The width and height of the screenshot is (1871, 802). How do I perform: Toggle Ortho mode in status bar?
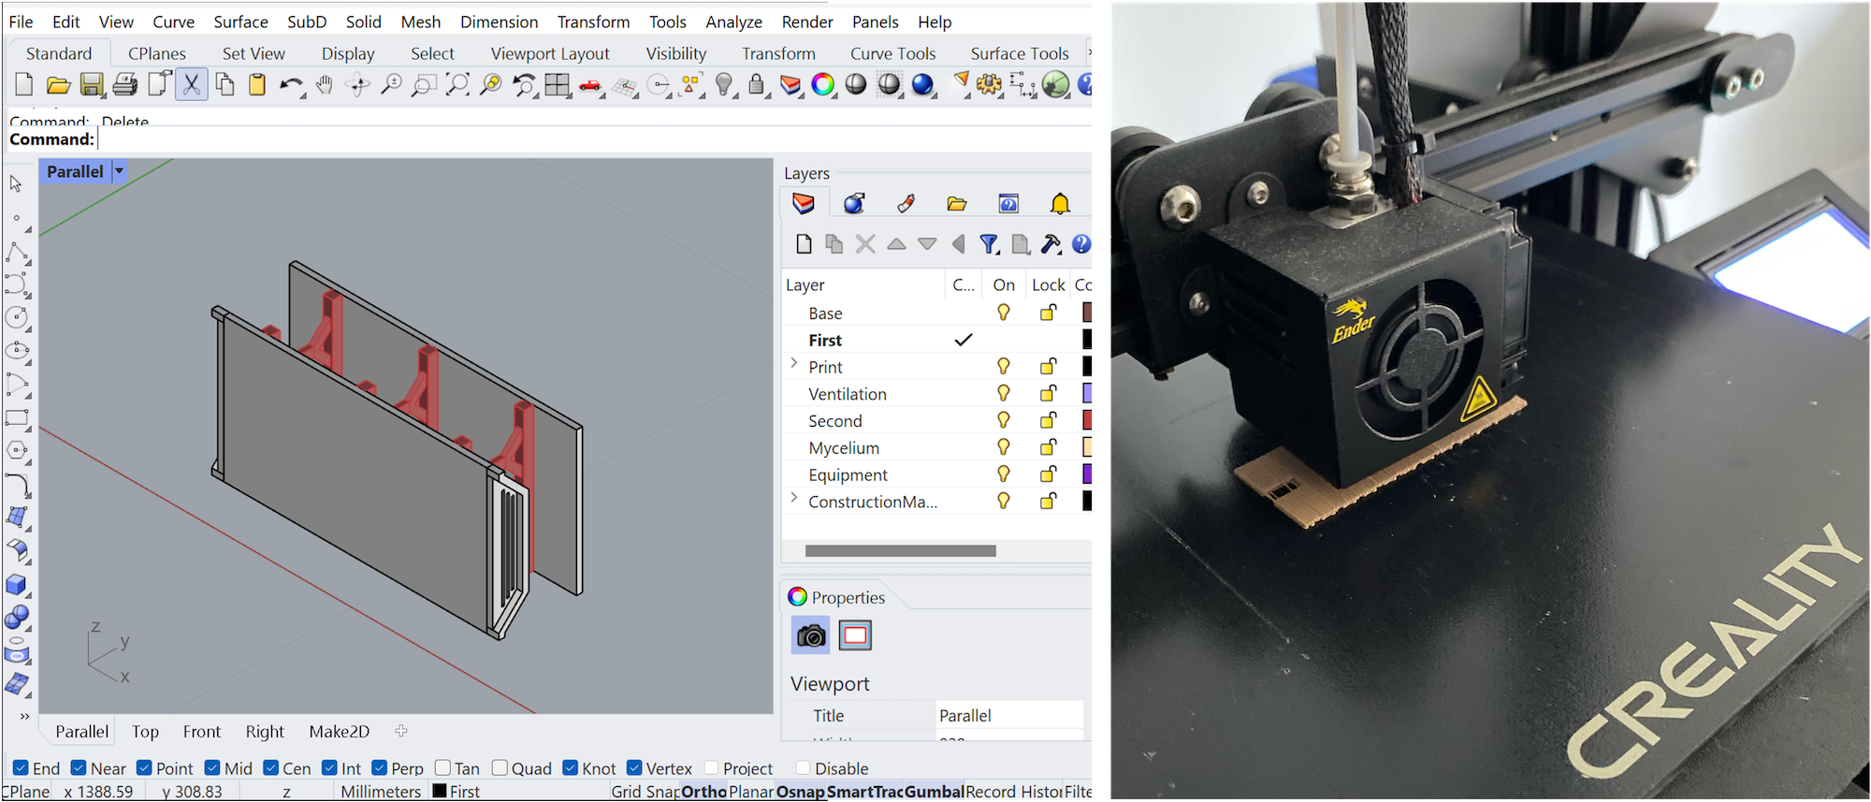pos(703,792)
